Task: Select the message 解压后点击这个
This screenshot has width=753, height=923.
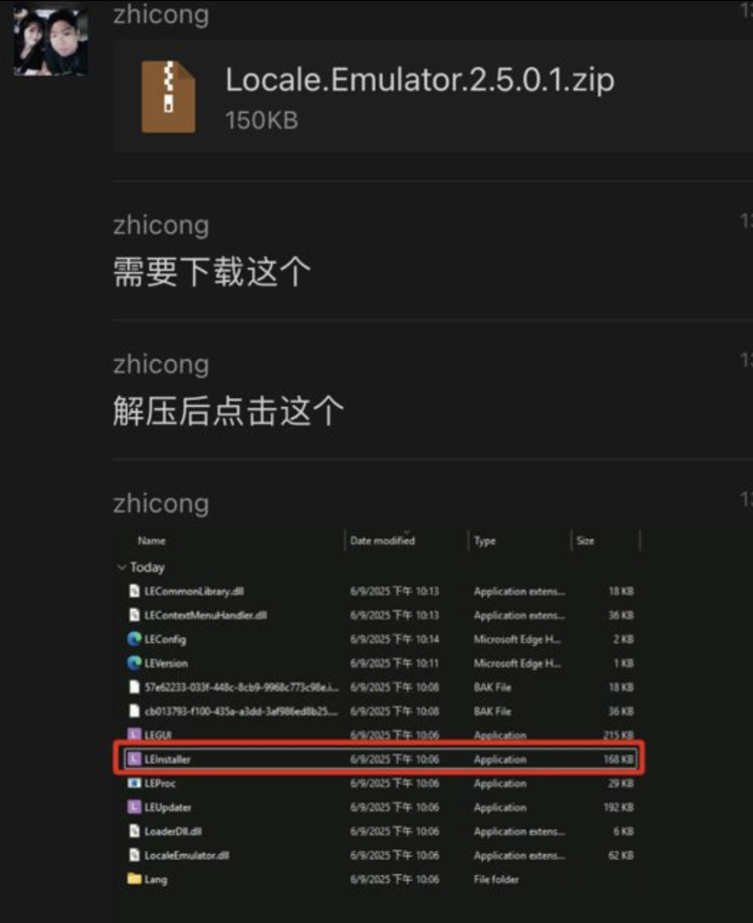Action: click(x=228, y=411)
